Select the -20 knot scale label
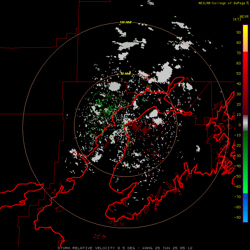The image size is (250, 250). click(x=237, y=146)
